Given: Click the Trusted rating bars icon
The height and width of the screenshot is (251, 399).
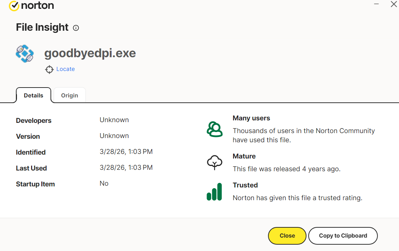Looking at the screenshot, I should (214, 192).
